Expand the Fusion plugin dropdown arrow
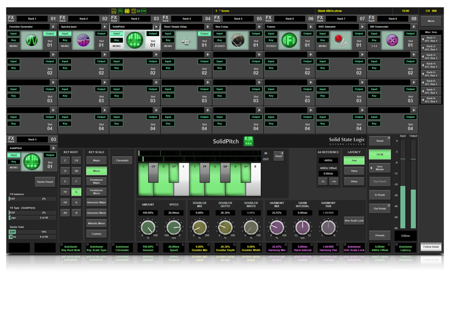Viewport: 450px width, 327px height. (311, 27)
